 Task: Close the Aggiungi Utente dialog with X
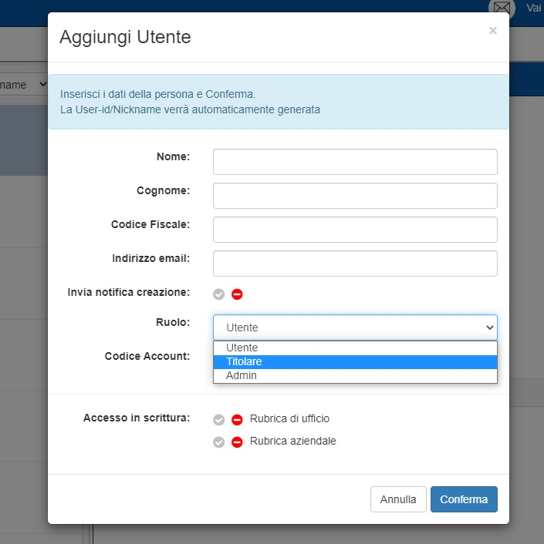pyautogui.click(x=492, y=31)
